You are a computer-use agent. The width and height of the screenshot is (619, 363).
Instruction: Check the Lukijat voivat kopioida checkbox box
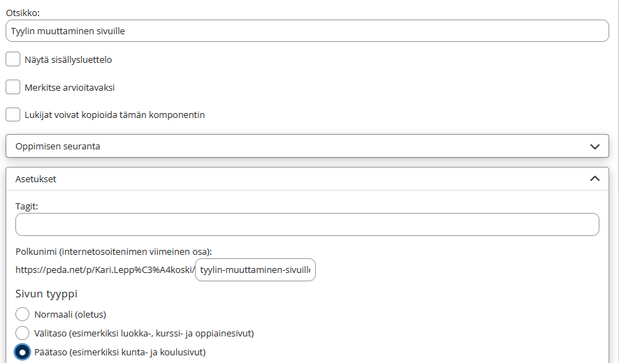pyautogui.click(x=13, y=114)
